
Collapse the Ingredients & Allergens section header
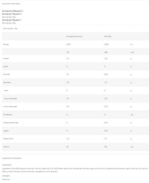click(12, 158)
